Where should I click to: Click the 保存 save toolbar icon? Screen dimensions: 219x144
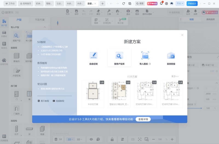(x=76, y=12)
